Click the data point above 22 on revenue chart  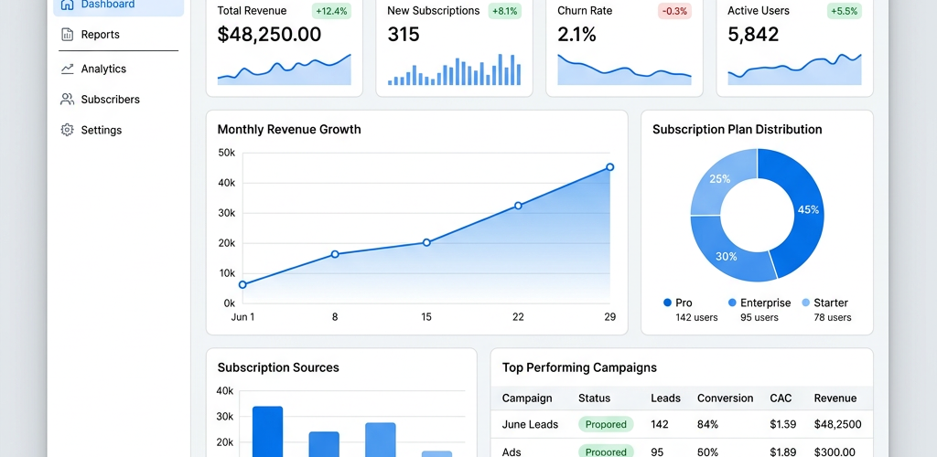tap(518, 206)
